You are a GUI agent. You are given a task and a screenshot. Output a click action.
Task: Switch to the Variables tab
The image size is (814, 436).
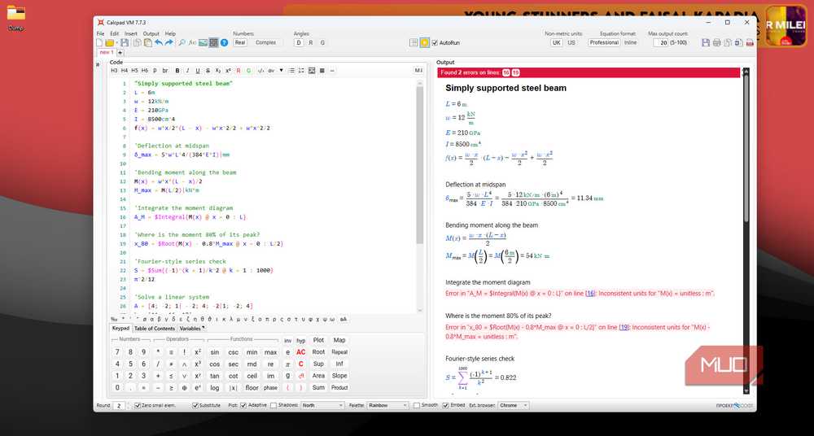(x=191, y=329)
